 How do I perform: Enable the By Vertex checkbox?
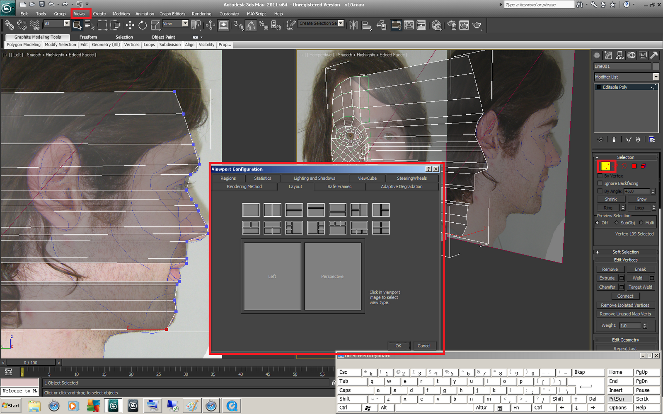(x=600, y=176)
